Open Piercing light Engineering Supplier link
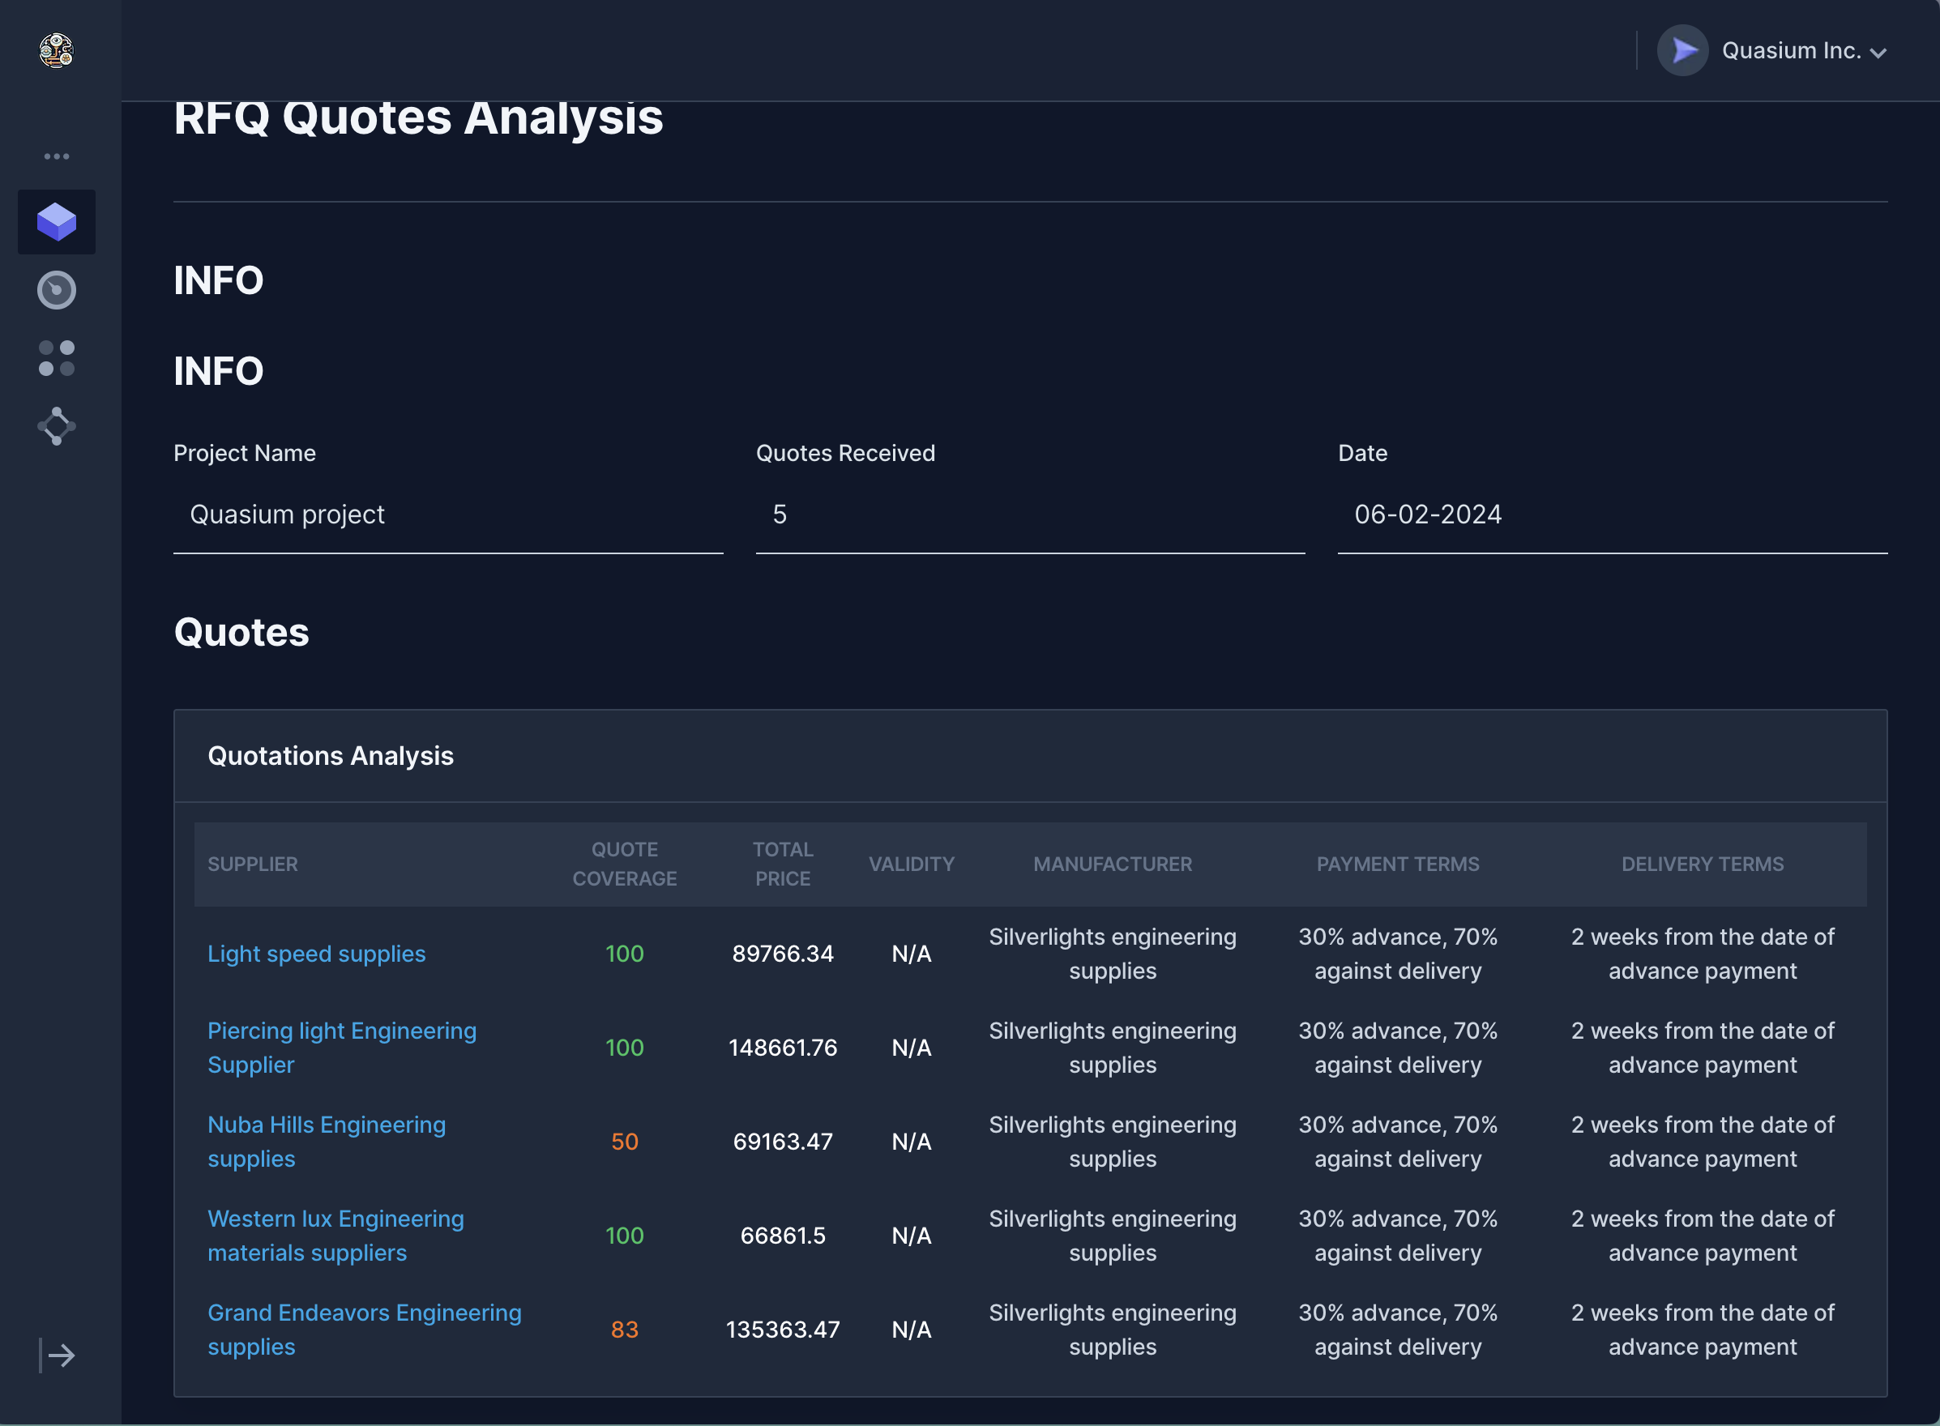1940x1426 pixels. 342,1048
